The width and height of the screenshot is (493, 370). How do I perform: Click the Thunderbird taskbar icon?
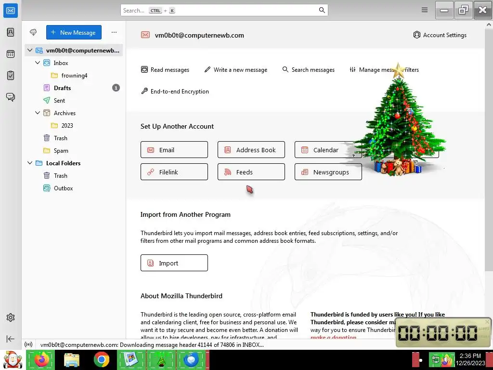(x=192, y=359)
